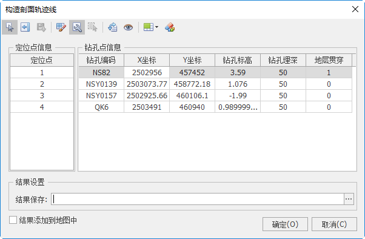Enable 结果添加到地图中 checkbox

pyautogui.click(x=13, y=220)
